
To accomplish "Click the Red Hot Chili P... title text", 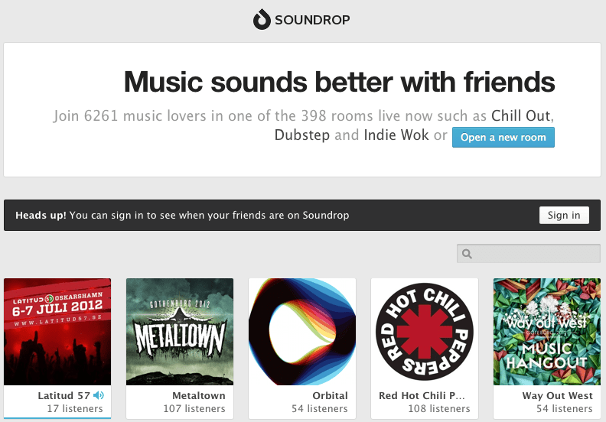I will click(422, 395).
